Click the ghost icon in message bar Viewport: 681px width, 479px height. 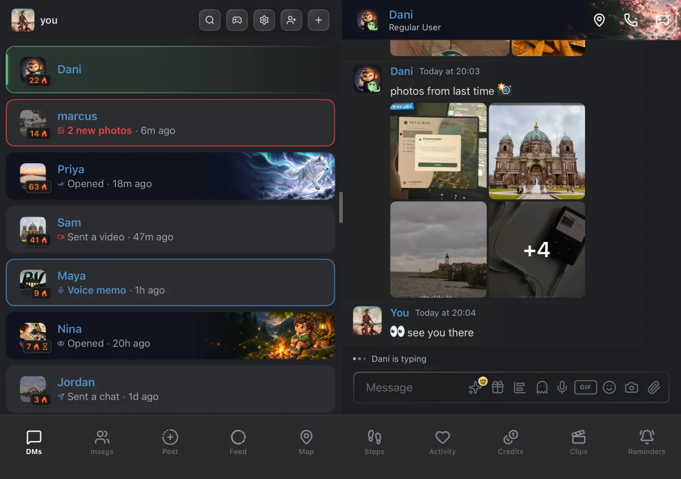(542, 388)
